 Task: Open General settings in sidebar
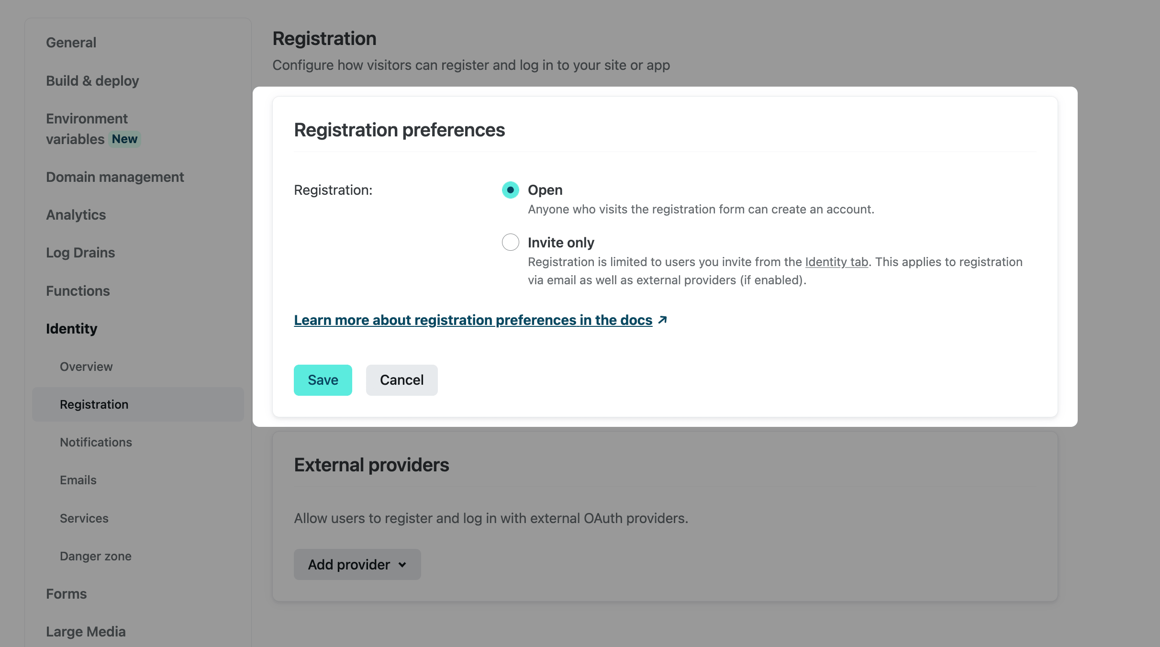(71, 43)
